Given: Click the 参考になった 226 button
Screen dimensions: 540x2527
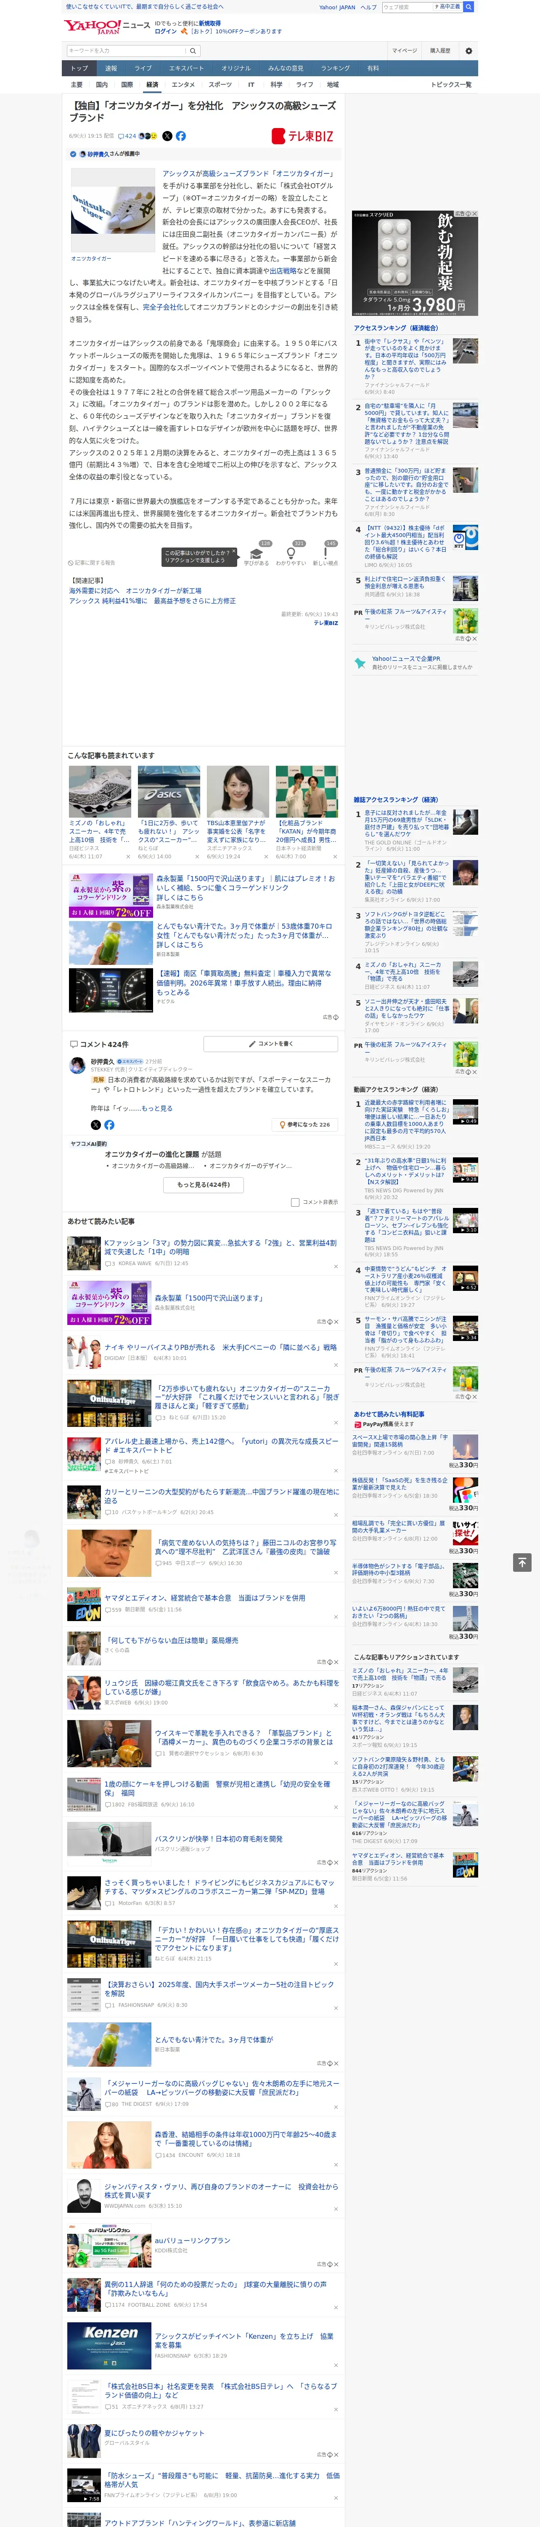Looking at the screenshot, I should click(305, 1125).
